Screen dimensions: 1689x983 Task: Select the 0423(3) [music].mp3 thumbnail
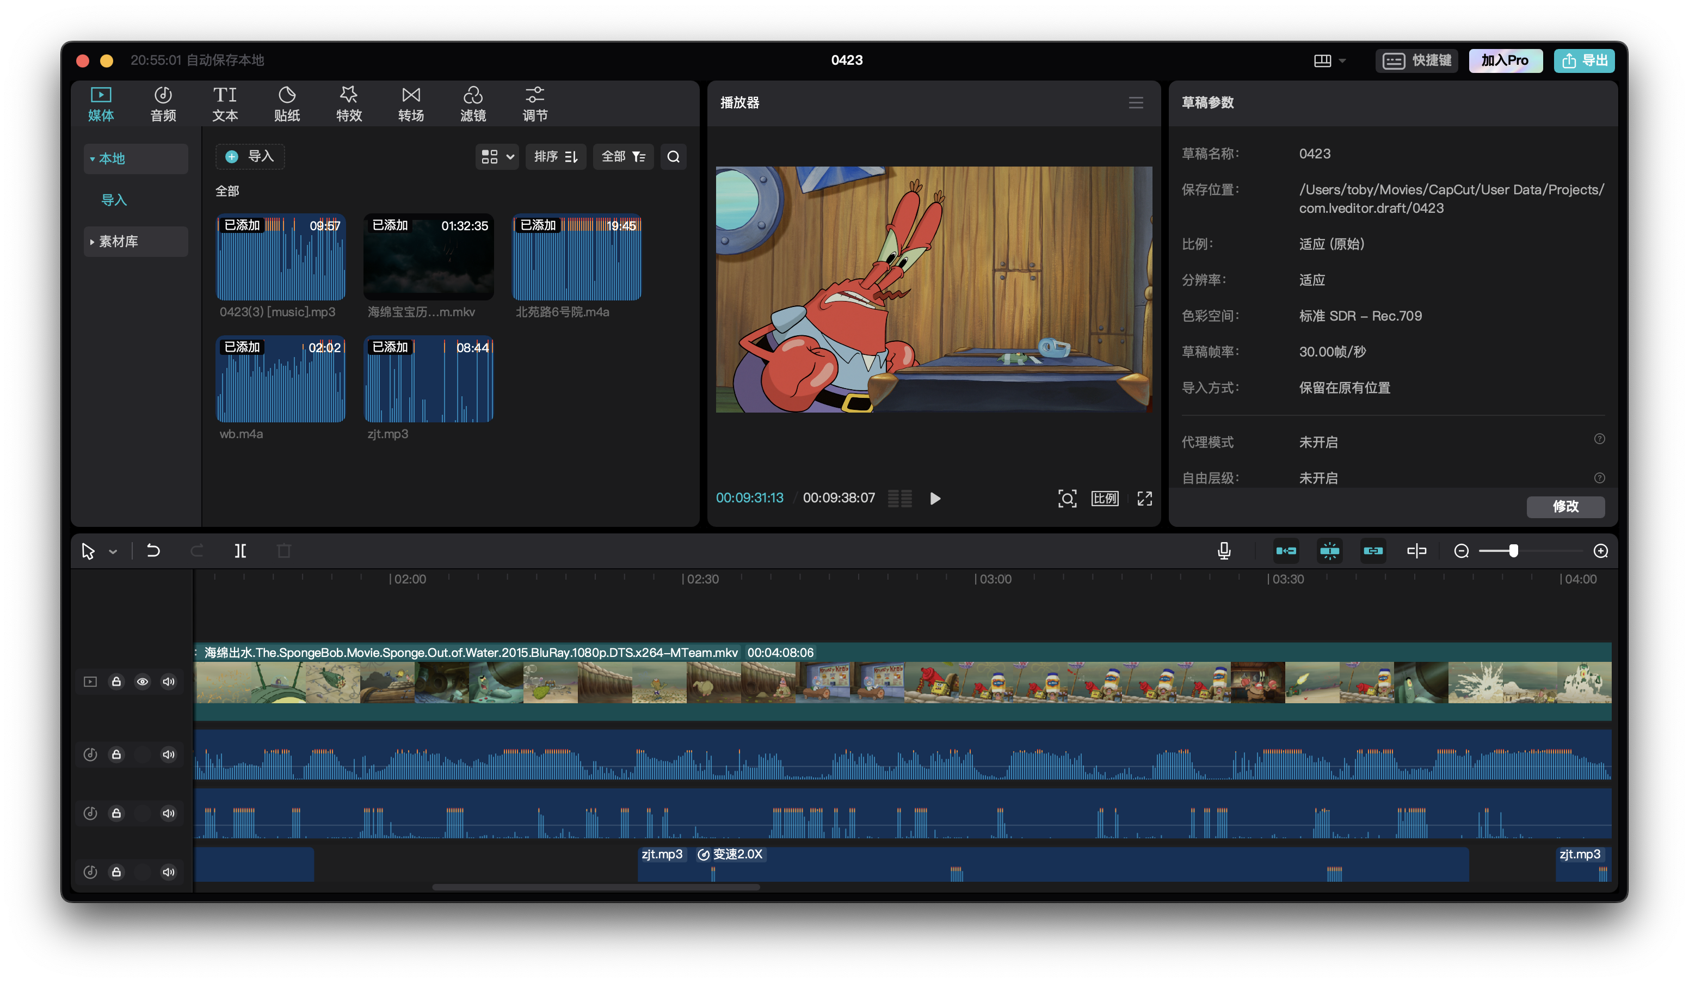281,257
